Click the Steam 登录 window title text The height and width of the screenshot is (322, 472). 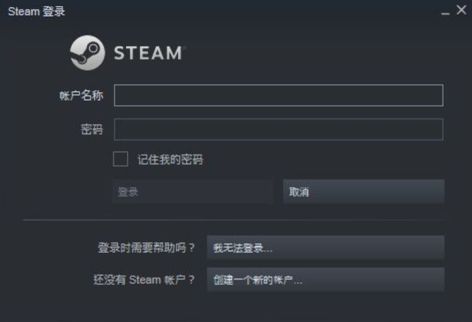click(36, 11)
